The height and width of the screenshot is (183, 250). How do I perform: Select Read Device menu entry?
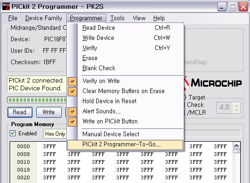point(125,28)
